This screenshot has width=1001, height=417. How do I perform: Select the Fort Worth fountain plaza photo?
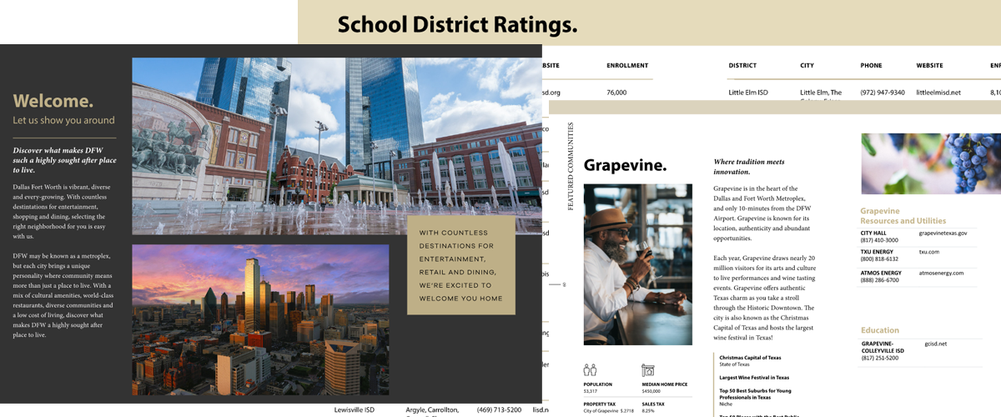click(x=334, y=146)
